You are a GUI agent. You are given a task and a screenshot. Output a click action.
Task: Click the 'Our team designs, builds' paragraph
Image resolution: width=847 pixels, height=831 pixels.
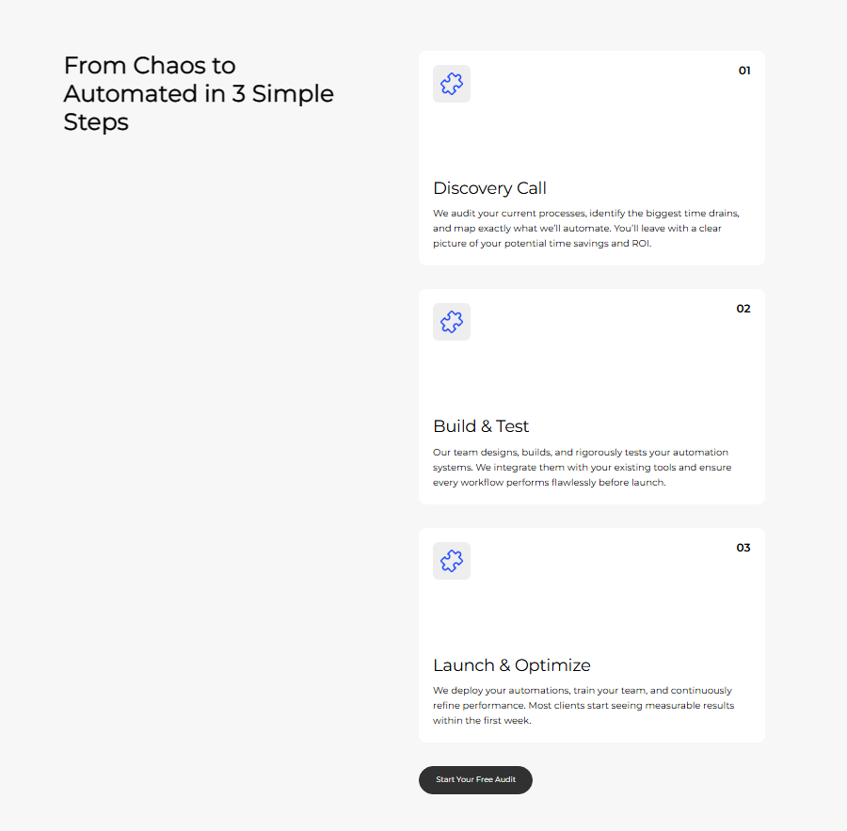pos(582,467)
